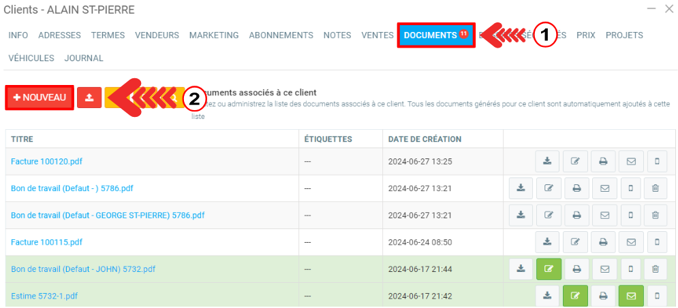Click the red upload document icon button
Image resolution: width=678 pixels, height=308 pixels.
[89, 98]
